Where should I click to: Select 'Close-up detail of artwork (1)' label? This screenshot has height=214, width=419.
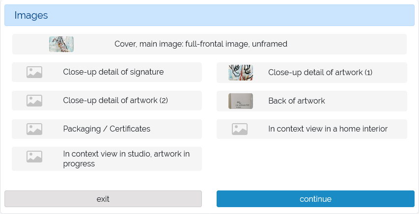click(x=320, y=73)
